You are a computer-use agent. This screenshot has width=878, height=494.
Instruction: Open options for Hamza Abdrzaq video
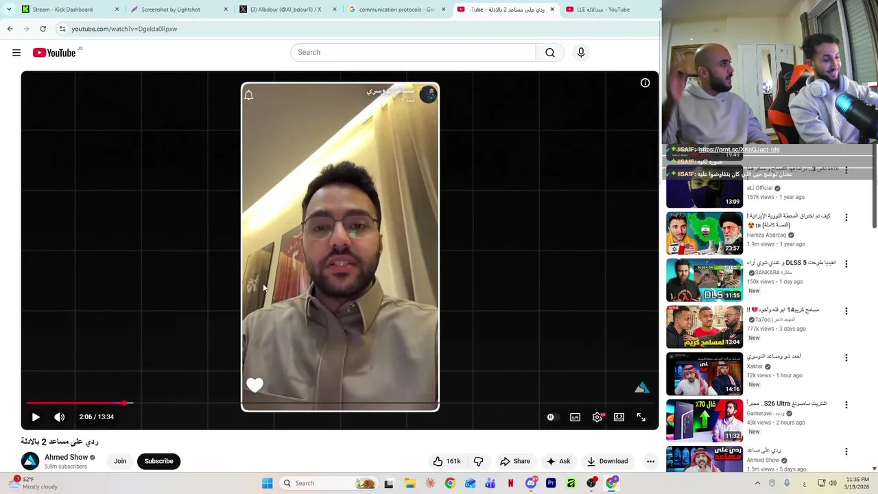pos(846,217)
